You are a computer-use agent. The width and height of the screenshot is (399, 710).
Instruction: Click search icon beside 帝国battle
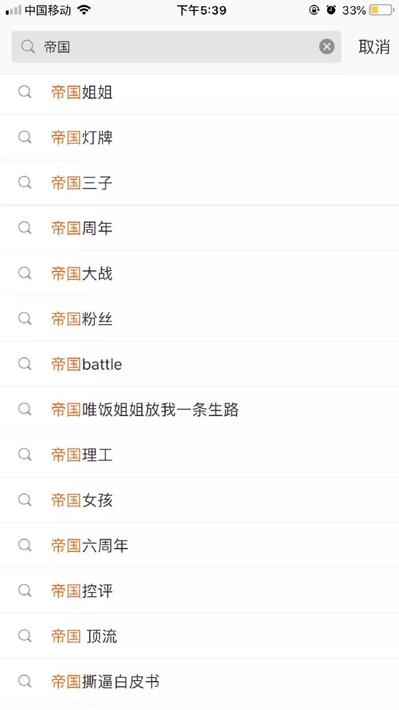coord(25,364)
